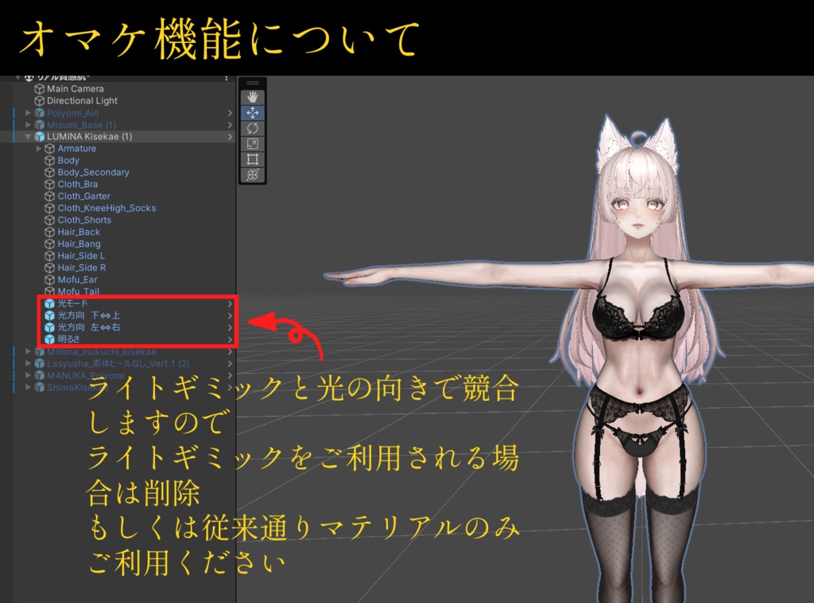Expand the Armature node
Image resolution: width=814 pixels, height=603 pixels.
38,149
